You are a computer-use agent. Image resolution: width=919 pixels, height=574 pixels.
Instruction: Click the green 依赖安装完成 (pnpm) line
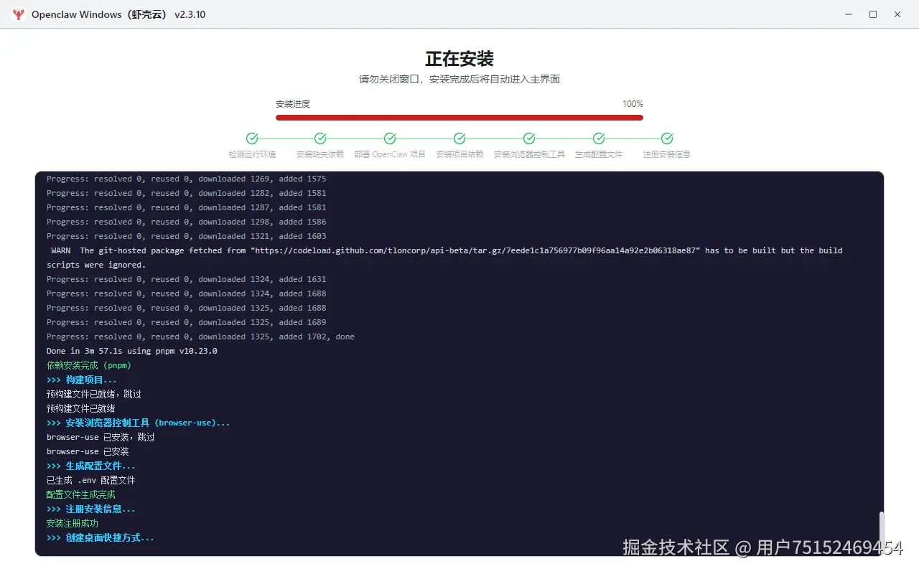point(89,365)
